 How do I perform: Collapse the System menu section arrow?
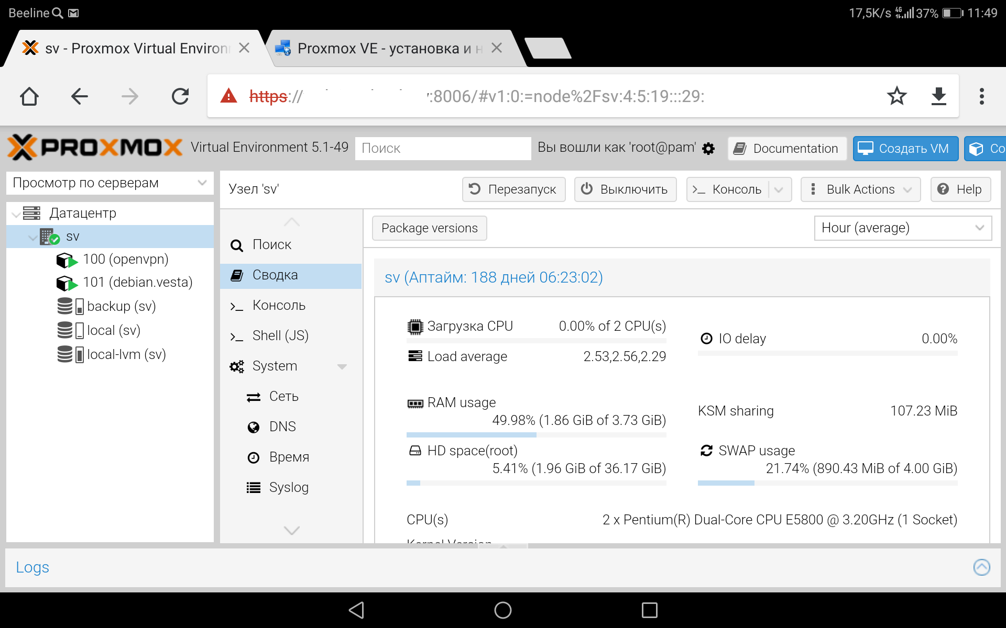pos(342,366)
